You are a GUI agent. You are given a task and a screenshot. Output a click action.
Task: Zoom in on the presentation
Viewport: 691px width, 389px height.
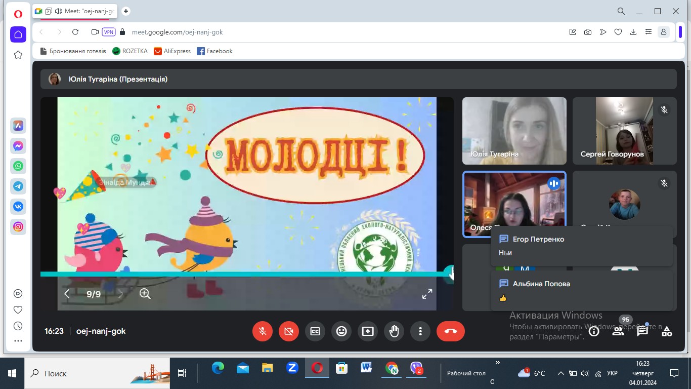[145, 294]
